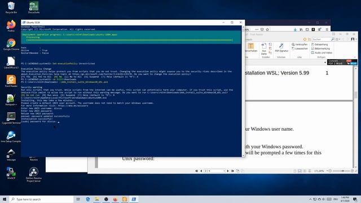Click the Foxit 'Bildanmerkung' button
361x203 pixels.
tap(320, 48)
